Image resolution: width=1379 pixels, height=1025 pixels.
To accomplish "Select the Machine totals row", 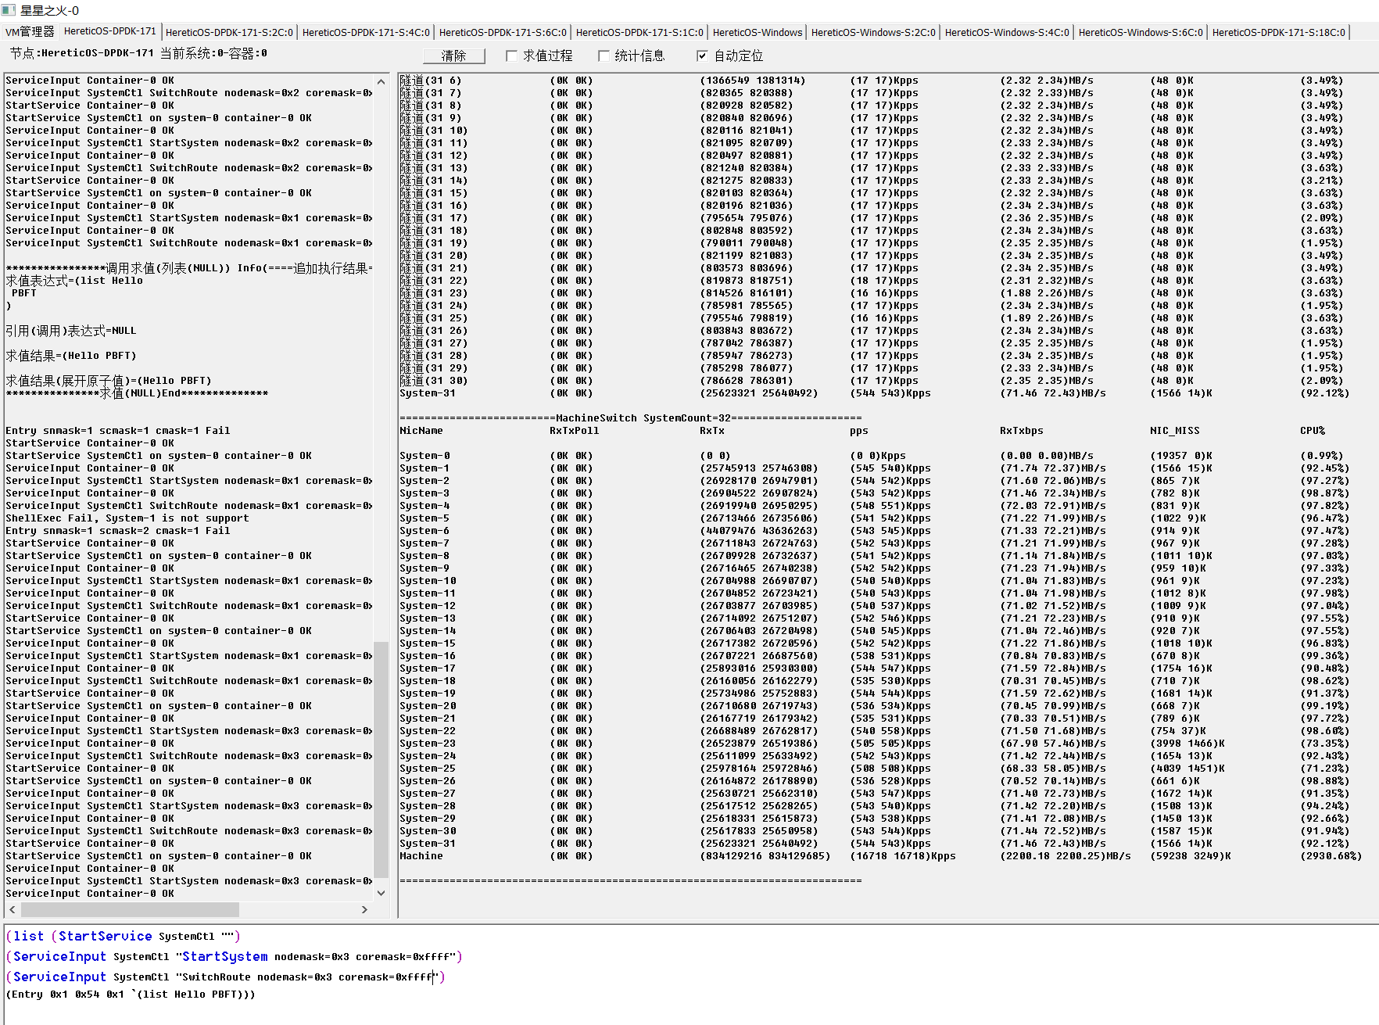I will [880, 856].
